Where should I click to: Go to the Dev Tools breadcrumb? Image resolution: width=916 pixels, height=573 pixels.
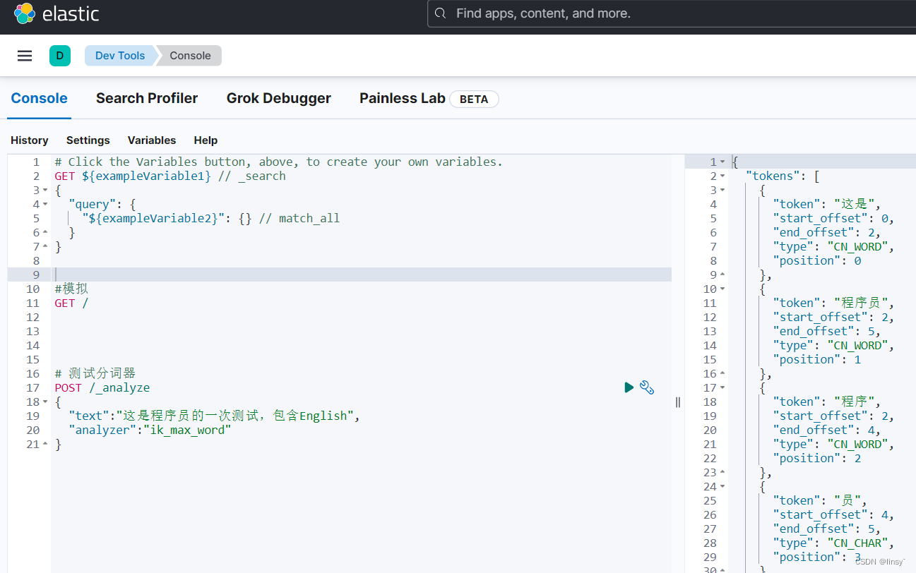click(x=120, y=56)
